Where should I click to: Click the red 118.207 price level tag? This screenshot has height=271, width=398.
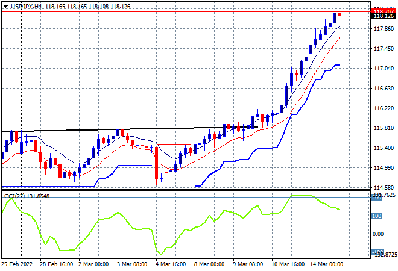[x=384, y=11]
